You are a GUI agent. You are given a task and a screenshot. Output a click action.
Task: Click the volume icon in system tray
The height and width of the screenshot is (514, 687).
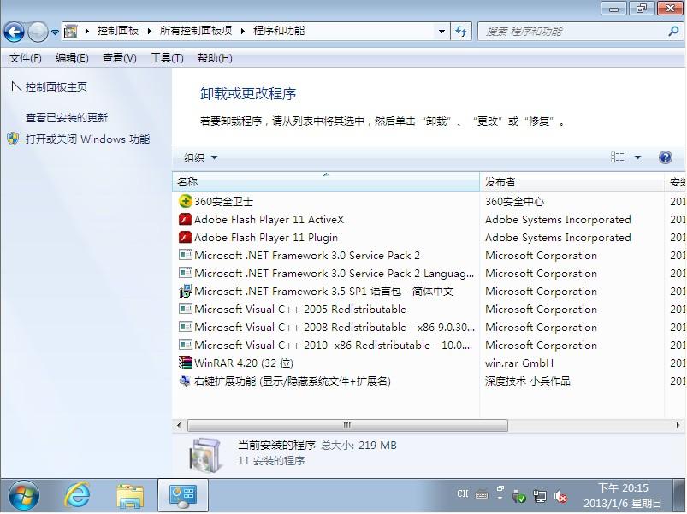(x=561, y=495)
